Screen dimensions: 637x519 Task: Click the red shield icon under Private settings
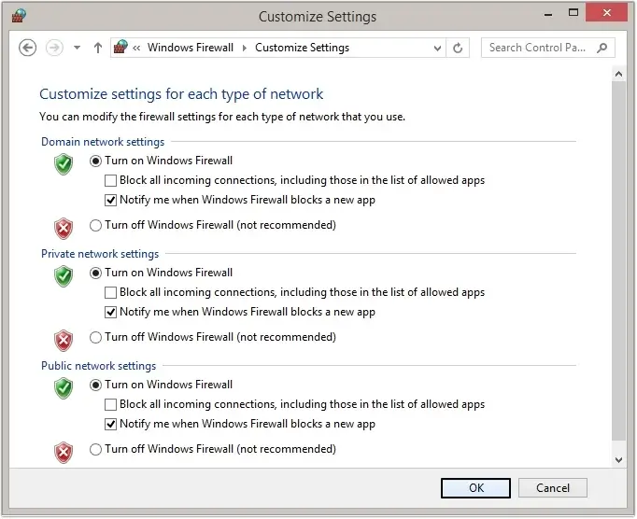pyautogui.click(x=64, y=341)
